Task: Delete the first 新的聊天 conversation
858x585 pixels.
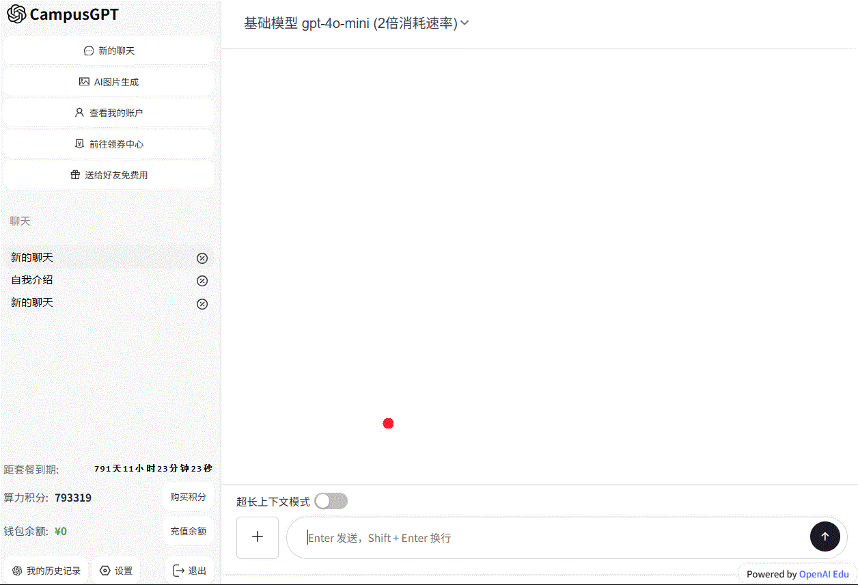Action: point(202,258)
